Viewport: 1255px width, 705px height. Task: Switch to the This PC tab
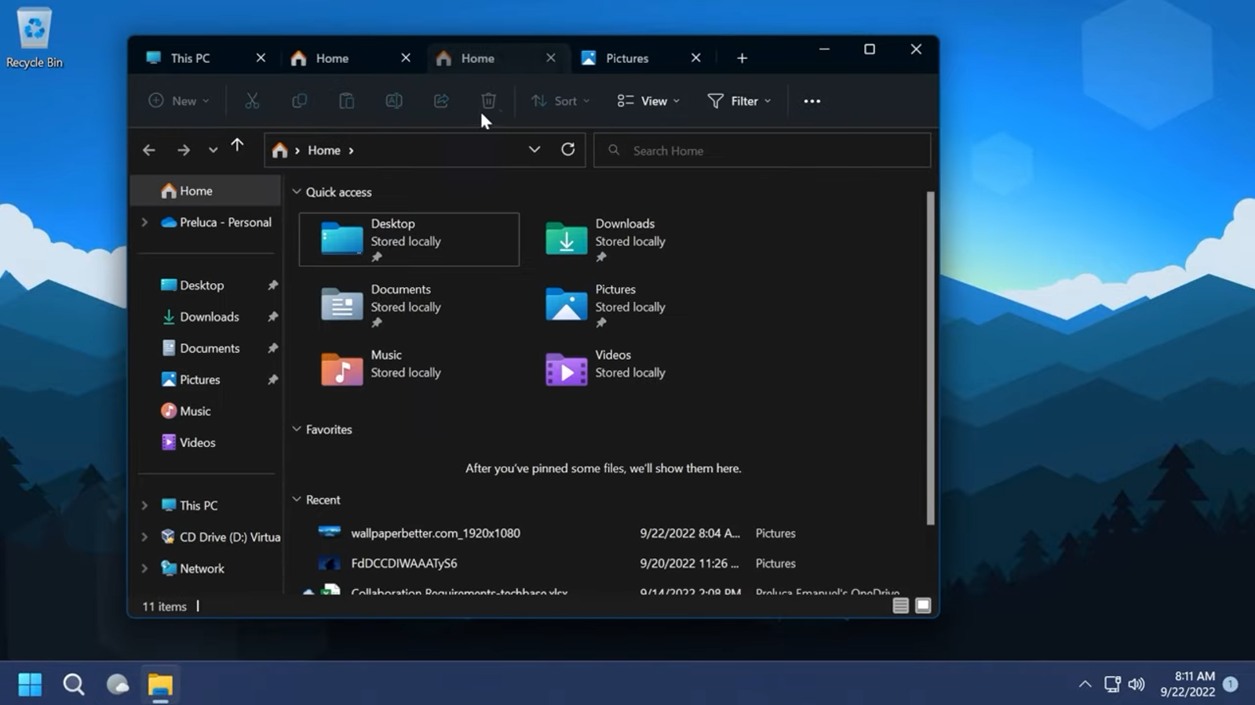[x=191, y=58]
